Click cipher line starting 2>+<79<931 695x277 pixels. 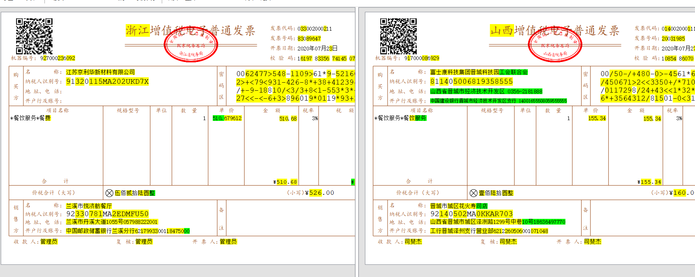296,82
